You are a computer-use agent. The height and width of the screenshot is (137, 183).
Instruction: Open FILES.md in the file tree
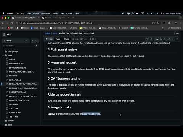pos(13,76)
